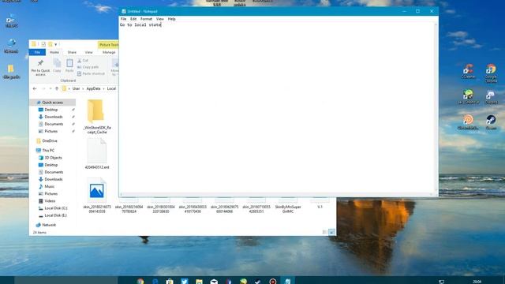Go up one folder level in Explorer
505x284 pixels.
click(x=57, y=88)
